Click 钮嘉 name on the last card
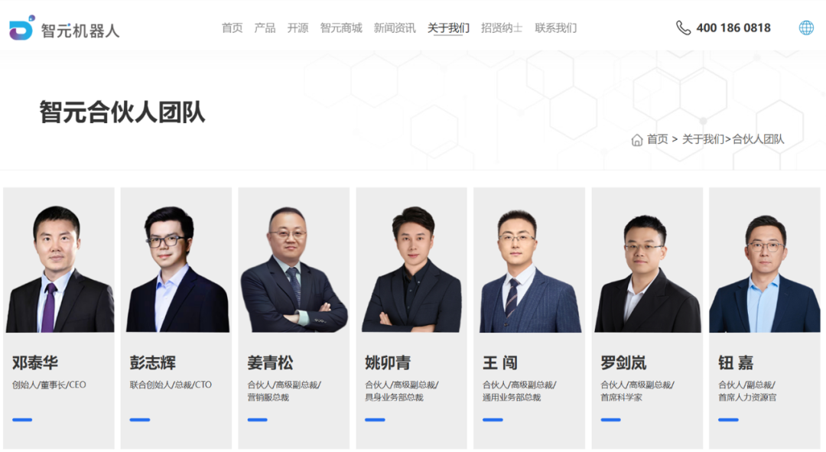 (x=736, y=363)
